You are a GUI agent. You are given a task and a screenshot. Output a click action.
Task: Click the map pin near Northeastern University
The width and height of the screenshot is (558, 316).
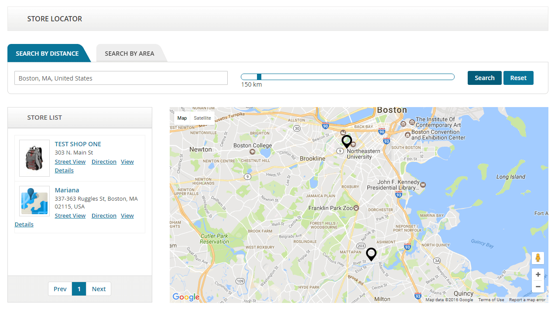[347, 141]
